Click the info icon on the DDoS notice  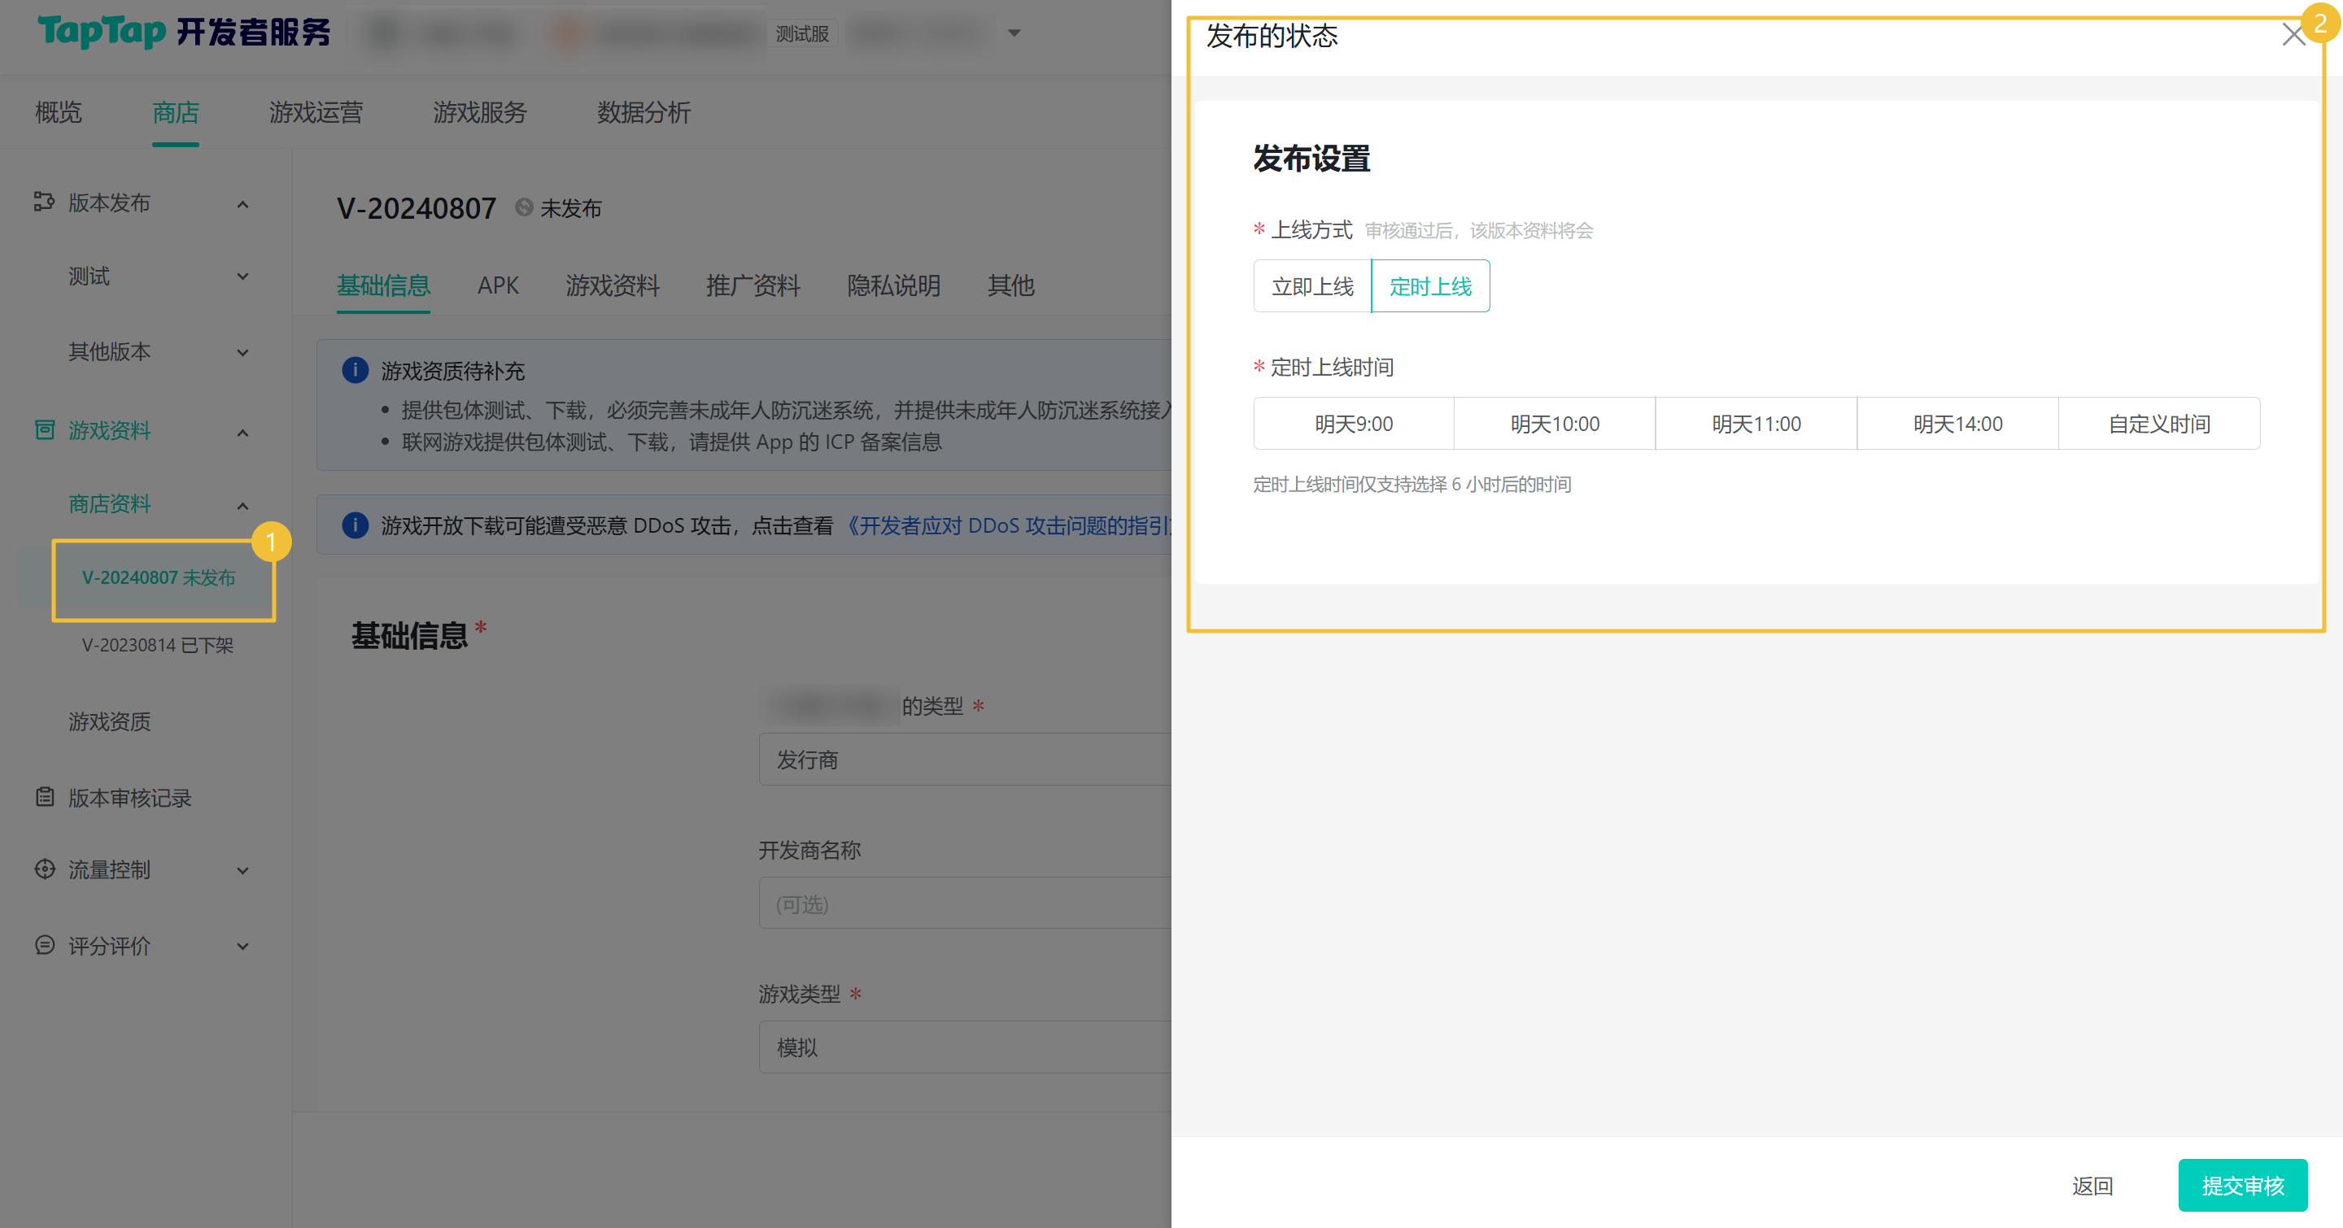[355, 525]
